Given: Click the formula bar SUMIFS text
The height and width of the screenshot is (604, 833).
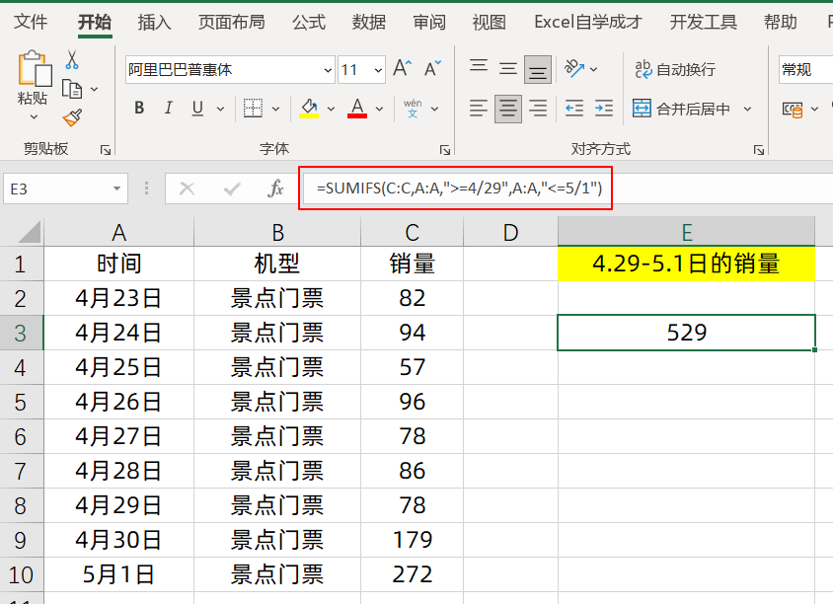Looking at the screenshot, I should [460, 189].
